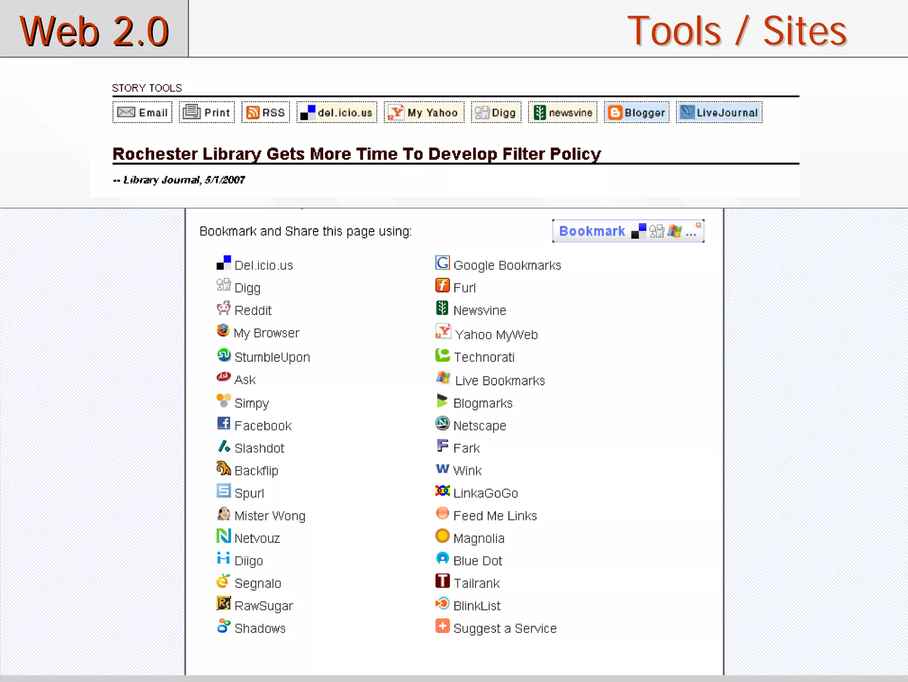Click the Furl orange icon
908x682 pixels.
tap(442, 286)
